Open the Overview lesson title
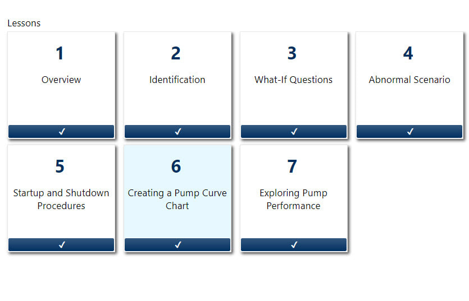 pos(61,80)
